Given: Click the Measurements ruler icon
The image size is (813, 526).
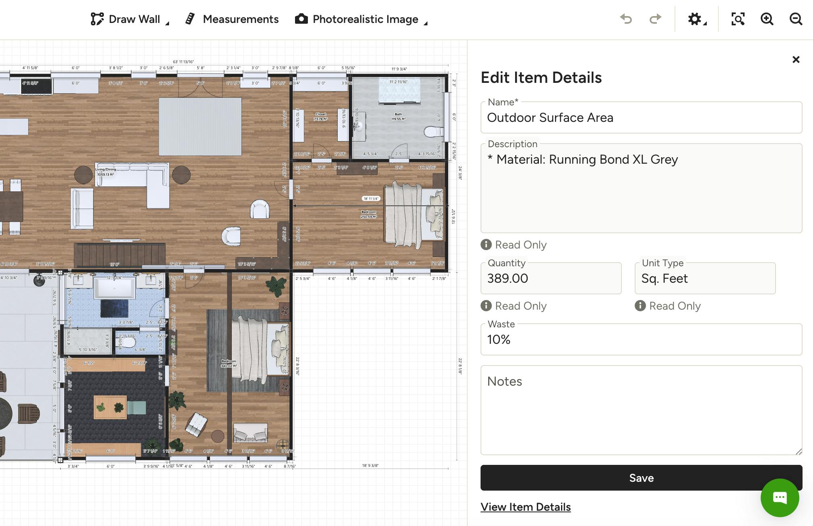Looking at the screenshot, I should click(x=190, y=19).
